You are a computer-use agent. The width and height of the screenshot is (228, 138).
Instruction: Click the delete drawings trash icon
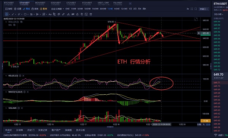tap(91, 14)
